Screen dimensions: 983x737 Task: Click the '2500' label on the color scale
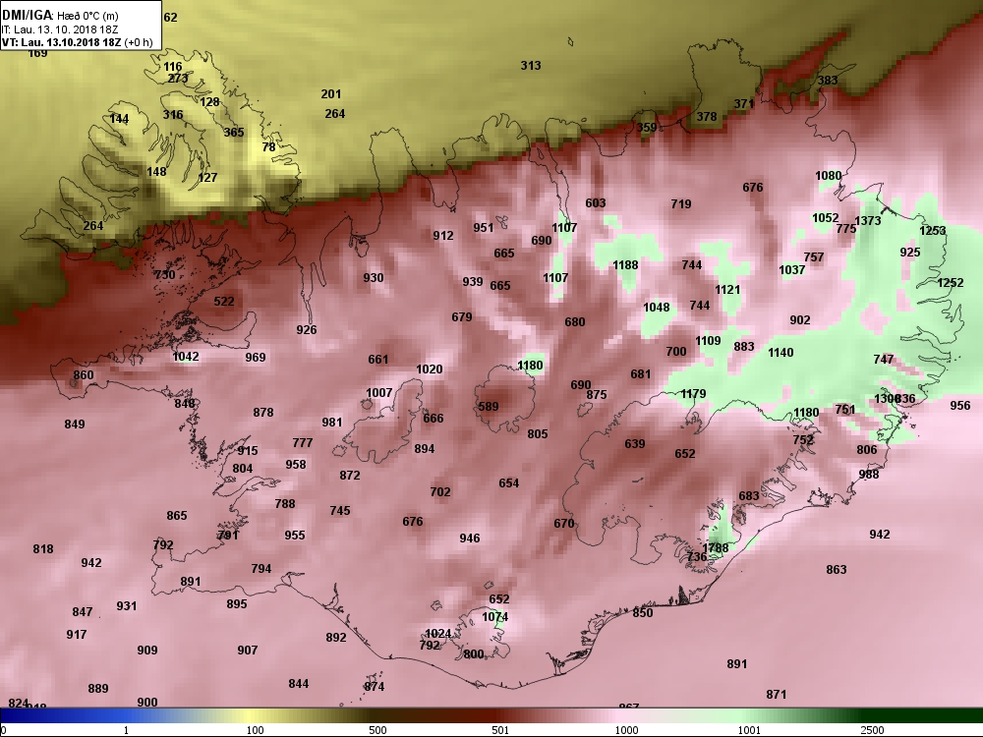pyautogui.click(x=872, y=730)
